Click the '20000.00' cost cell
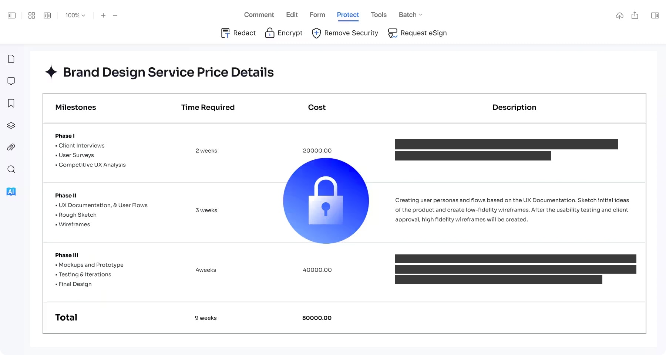 tap(317, 151)
